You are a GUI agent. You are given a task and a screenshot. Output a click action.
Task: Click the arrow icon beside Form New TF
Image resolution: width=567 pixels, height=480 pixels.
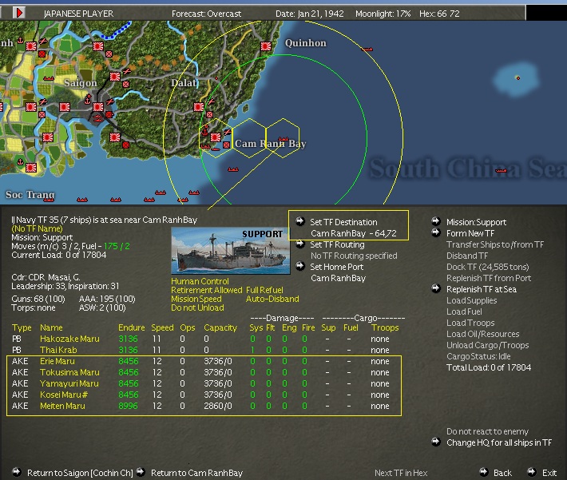pyautogui.click(x=436, y=233)
